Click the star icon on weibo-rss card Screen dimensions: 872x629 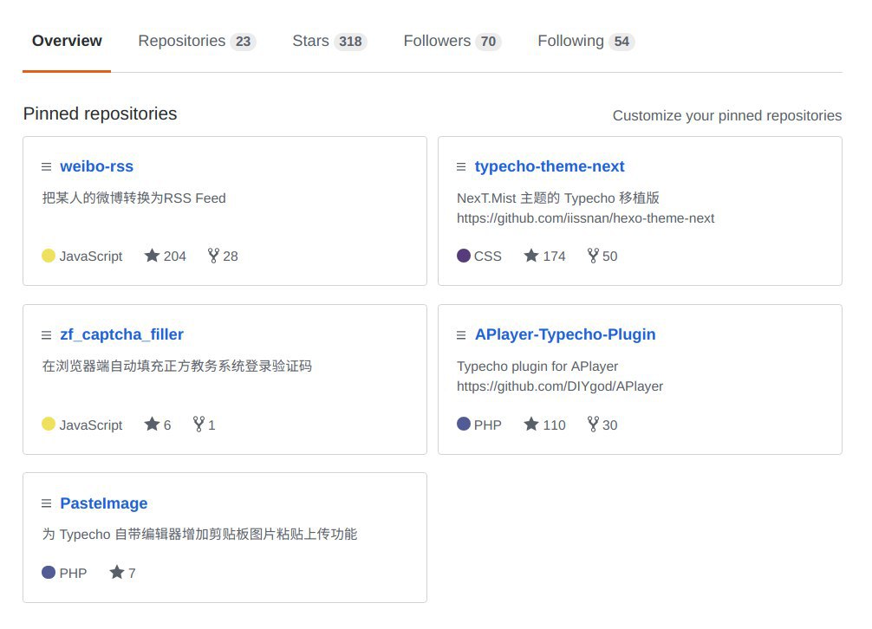[x=153, y=256]
